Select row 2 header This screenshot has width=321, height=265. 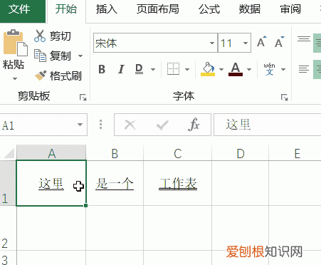(x=8, y=228)
